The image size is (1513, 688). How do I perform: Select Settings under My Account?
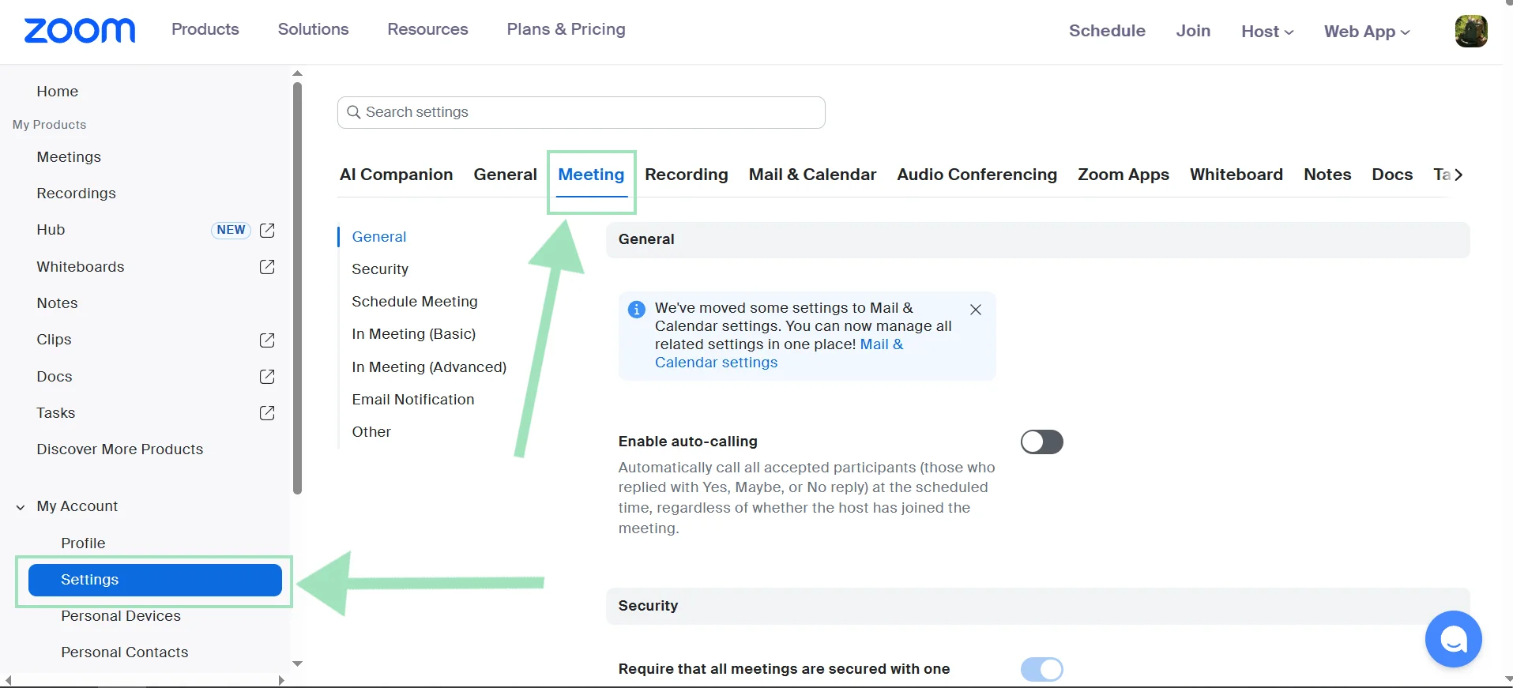pyautogui.click(x=155, y=580)
